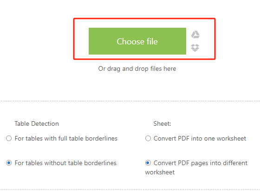Click the 'Convert PDF pages into different' label text

point(201,163)
